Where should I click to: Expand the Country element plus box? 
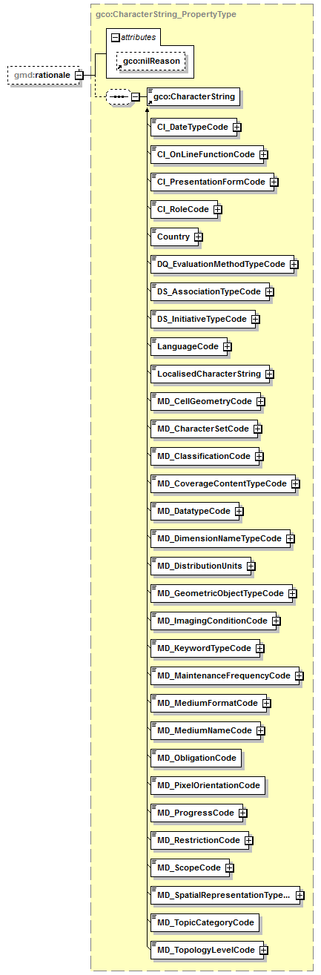click(x=199, y=237)
